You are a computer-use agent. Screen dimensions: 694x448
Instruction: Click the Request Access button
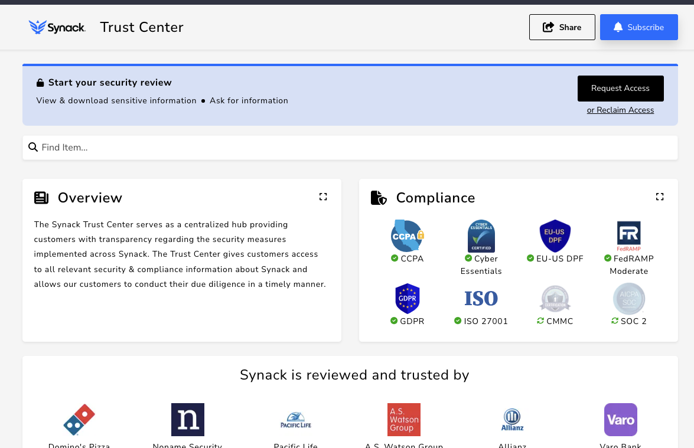click(x=620, y=88)
